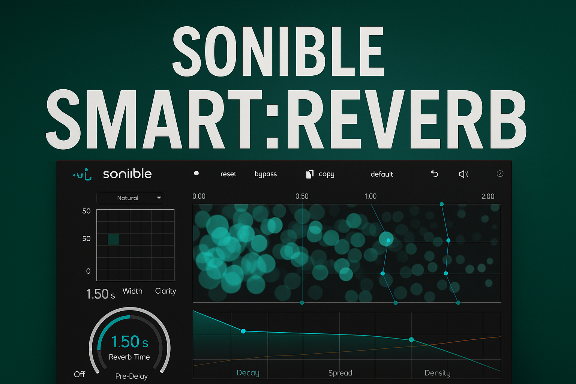Click the Pre-Delay label
This screenshot has height=384, width=576.
(131, 376)
